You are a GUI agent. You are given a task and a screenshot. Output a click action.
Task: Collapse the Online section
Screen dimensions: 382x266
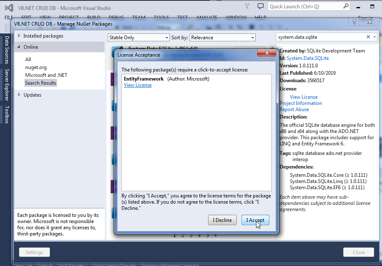(x=19, y=47)
